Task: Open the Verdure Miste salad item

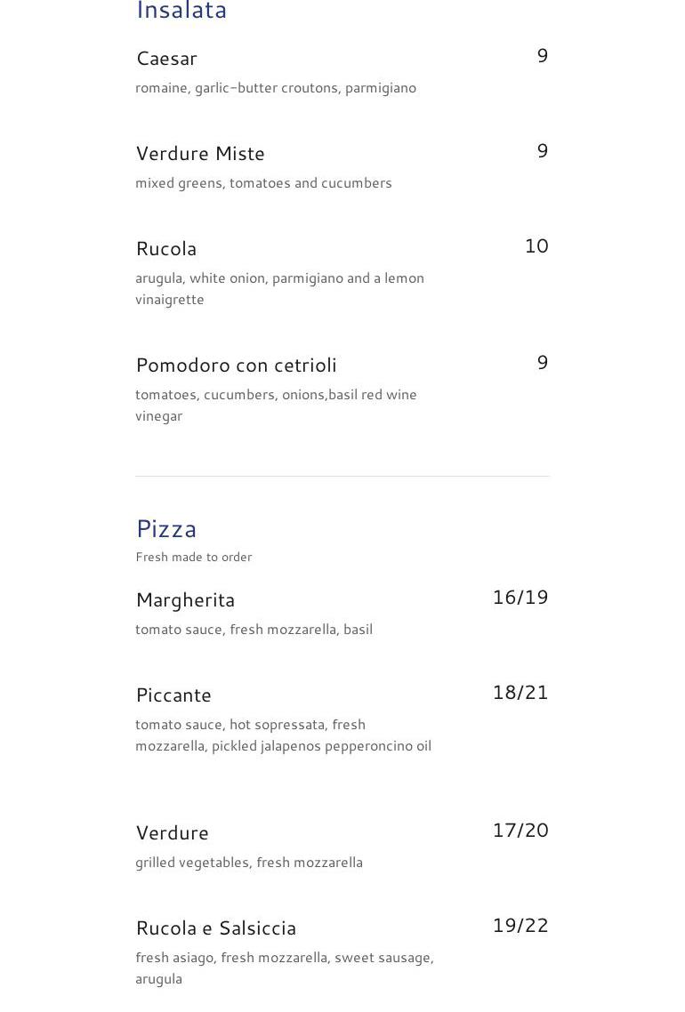Action: point(200,154)
